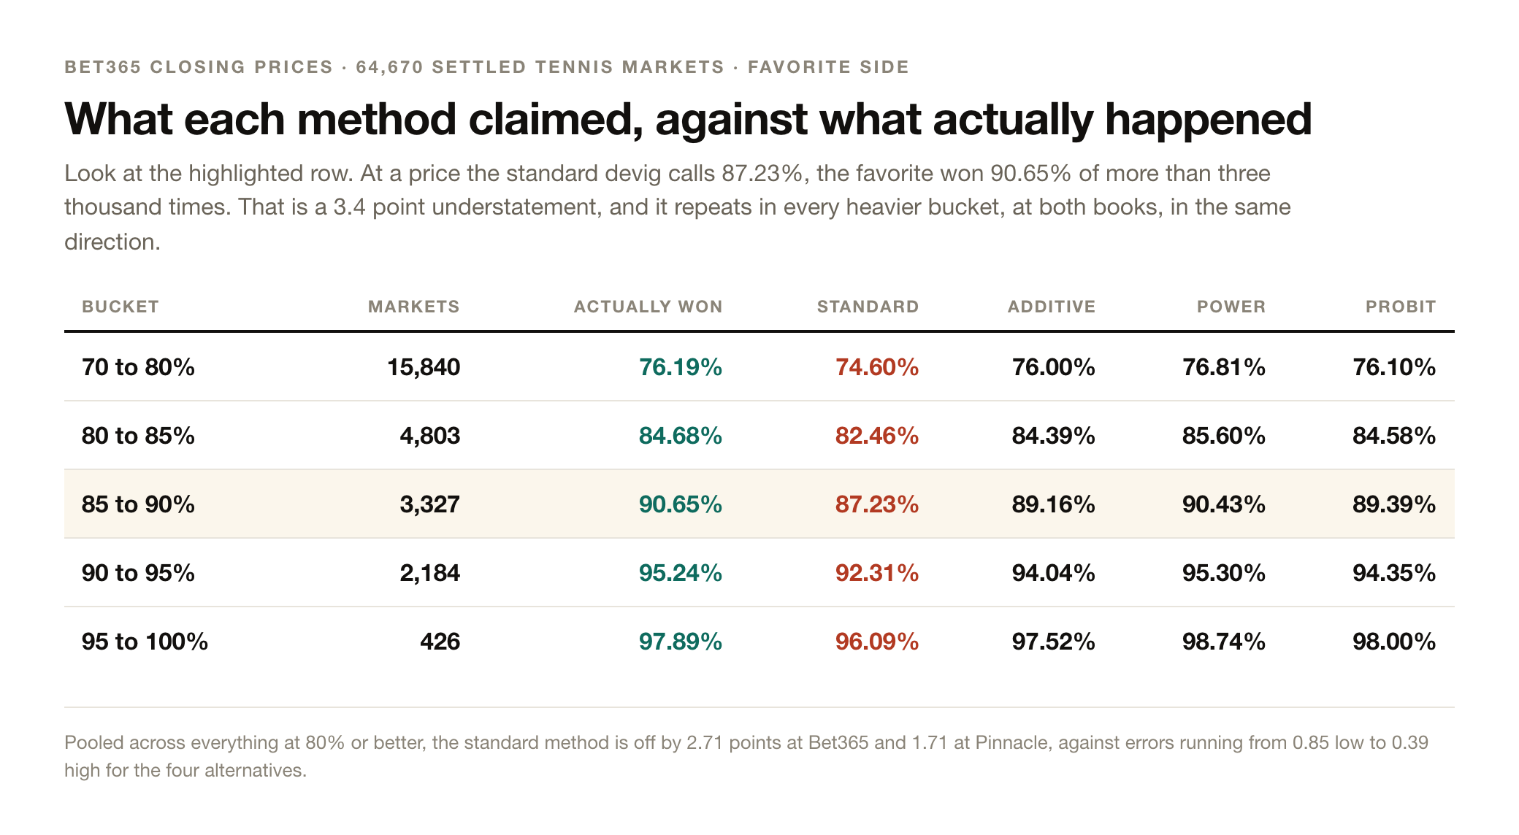
Task: Click the footnote about pooled errors
Action: (x=746, y=756)
